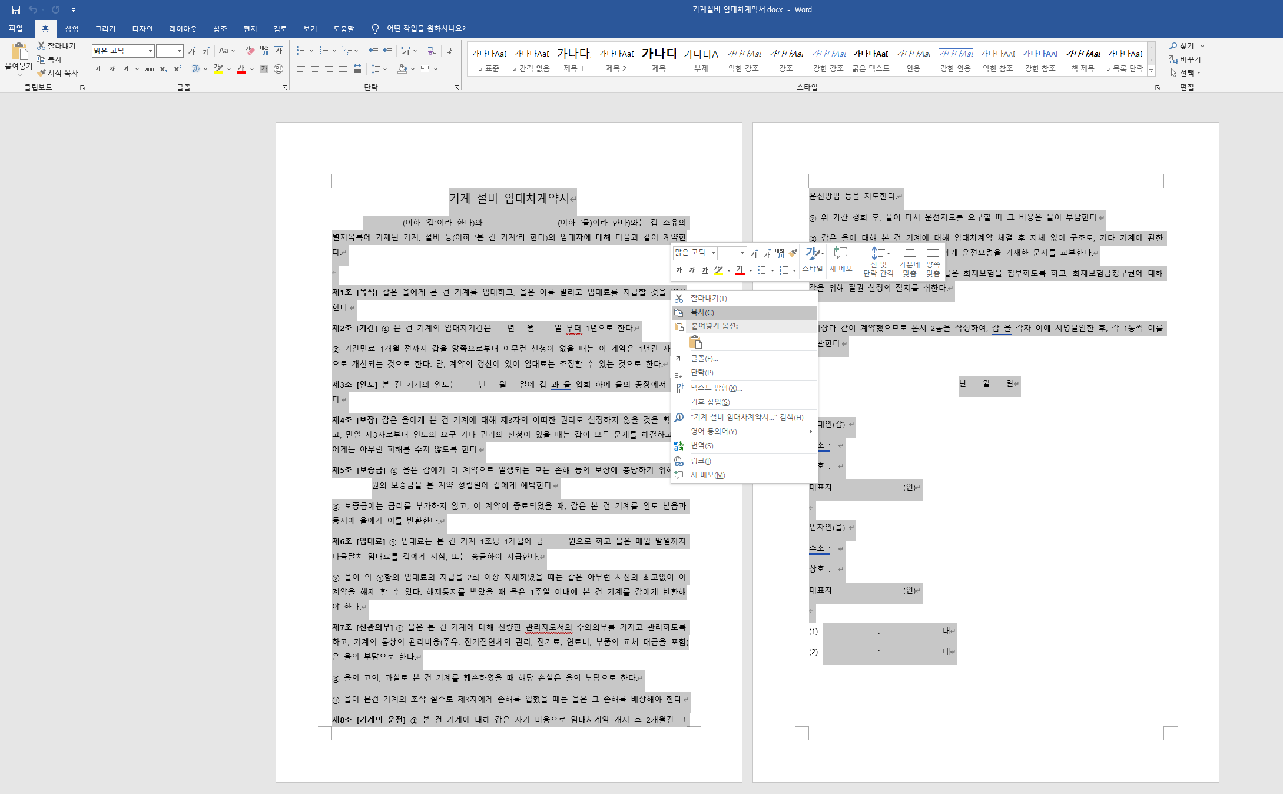Toggle center alignment in the ribbon
This screenshot has height=794, width=1283.
click(x=315, y=69)
